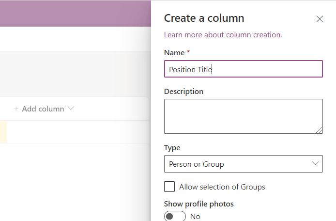Expand the chevron next to Add column
Image resolution: width=336 pixels, height=221 pixels.
71,109
